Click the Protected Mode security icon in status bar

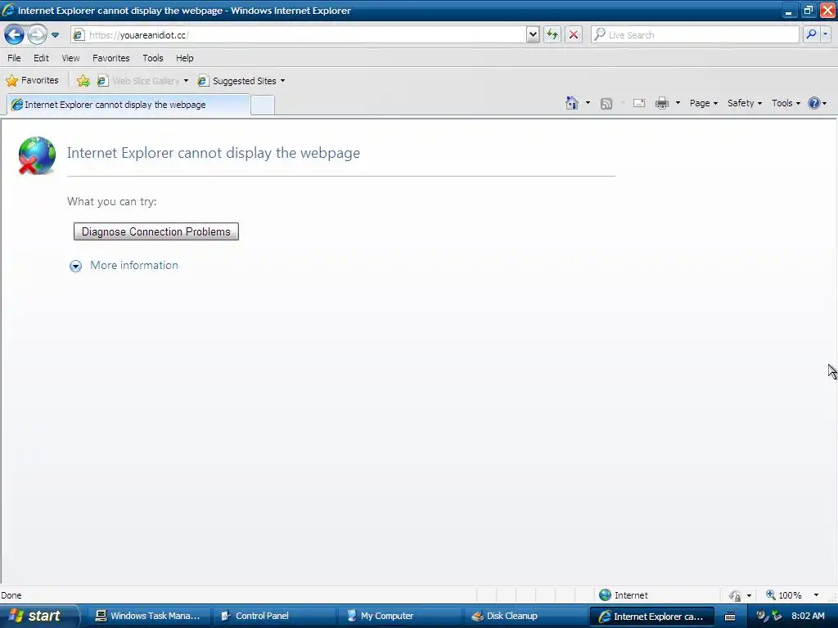(735, 595)
